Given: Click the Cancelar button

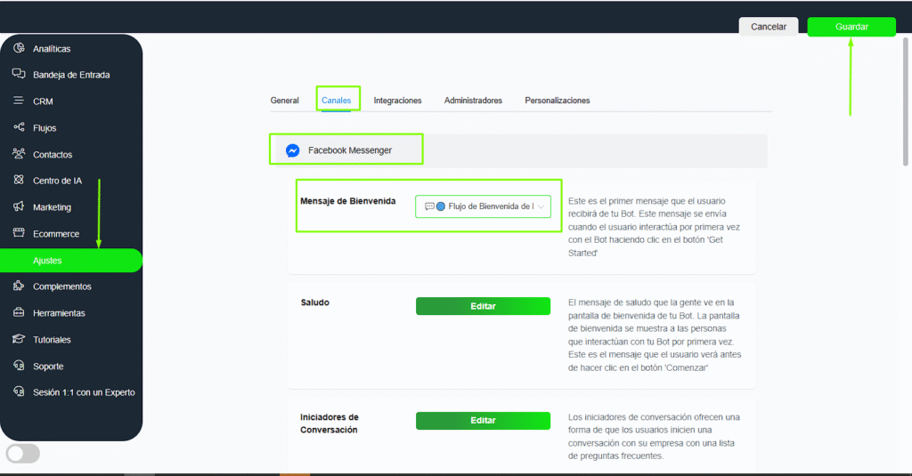Looking at the screenshot, I should (769, 27).
